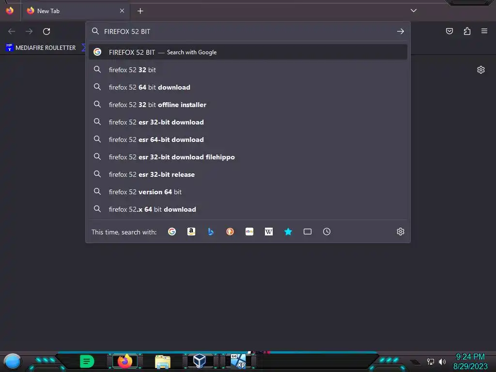
Task: Open search settings gear in dropdown
Action: click(x=401, y=232)
